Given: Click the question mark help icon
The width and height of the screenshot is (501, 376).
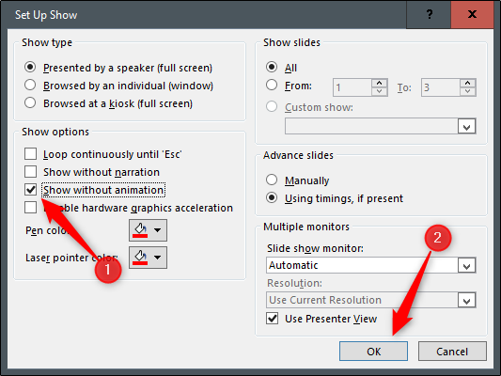Looking at the screenshot, I should 430,14.
